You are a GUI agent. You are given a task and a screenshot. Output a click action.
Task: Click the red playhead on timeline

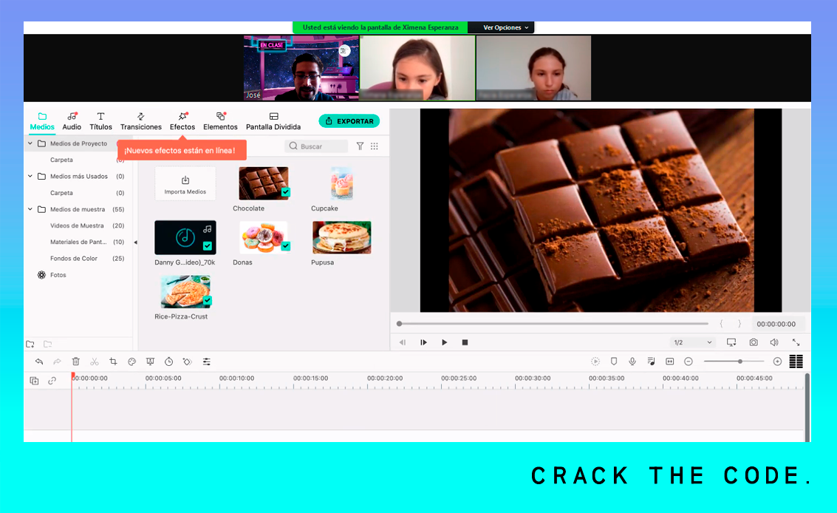(72, 377)
